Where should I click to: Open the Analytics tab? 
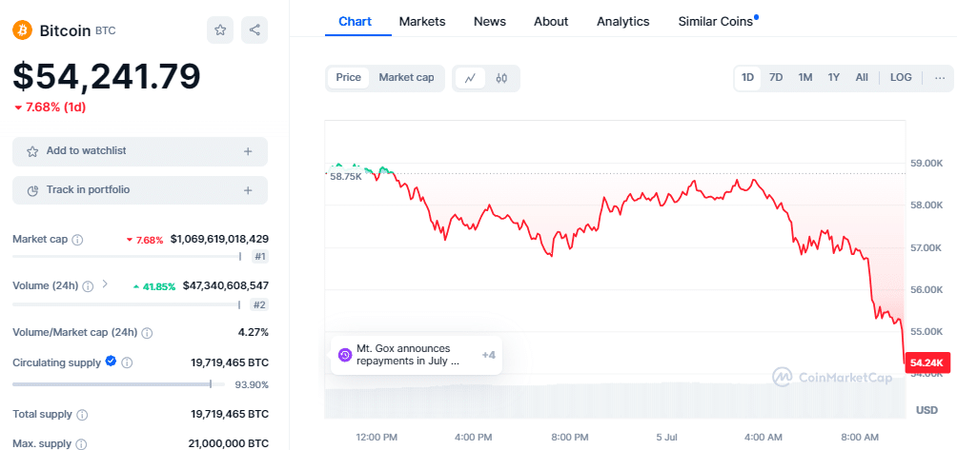(x=623, y=22)
